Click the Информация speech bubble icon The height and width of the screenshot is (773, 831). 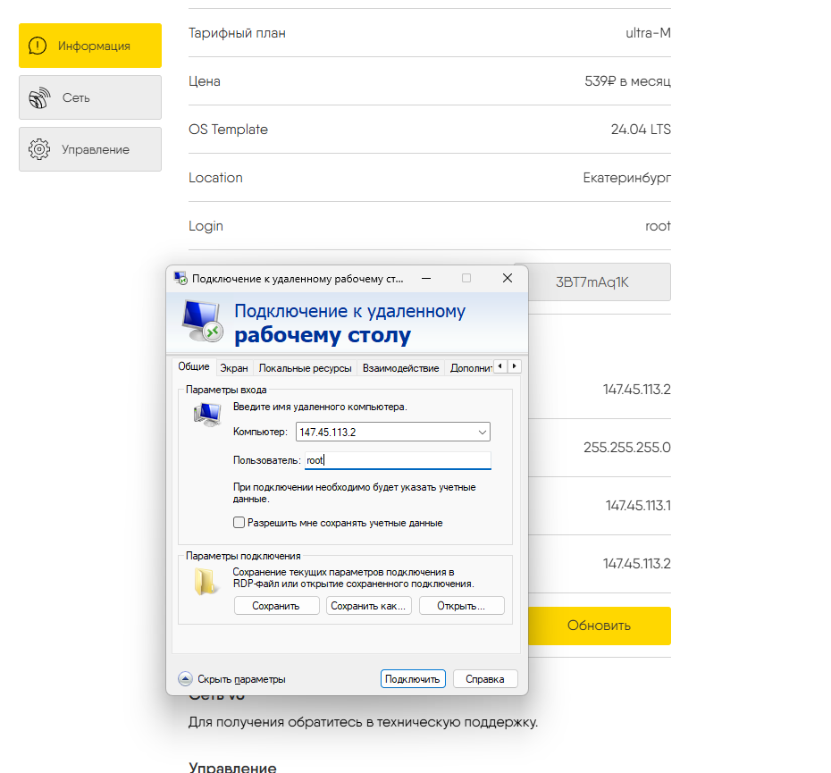[38, 46]
